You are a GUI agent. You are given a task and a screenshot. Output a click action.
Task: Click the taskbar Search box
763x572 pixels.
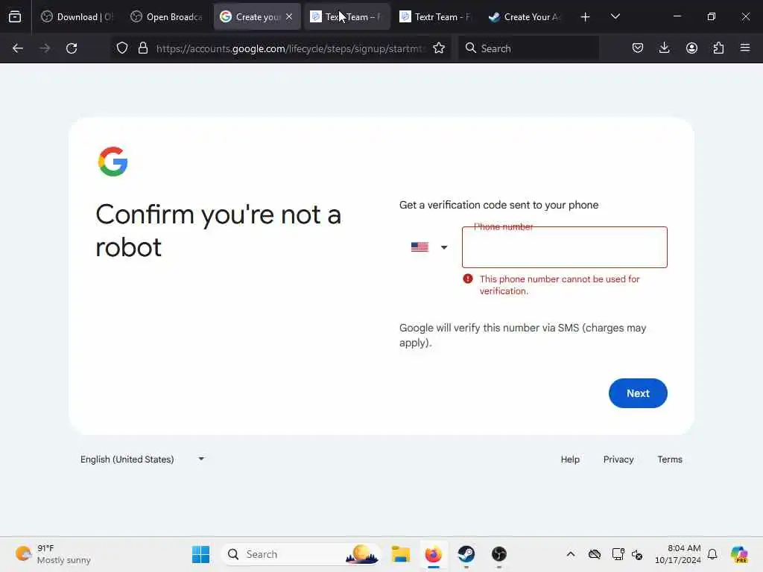click(x=301, y=554)
